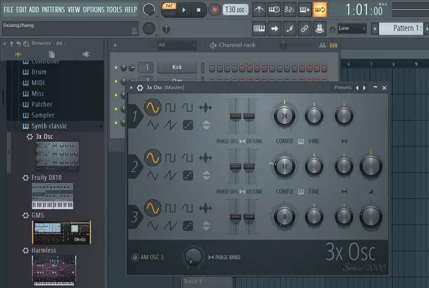Toggle wait for input before recording

pyautogui.click(x=274, y=10)
